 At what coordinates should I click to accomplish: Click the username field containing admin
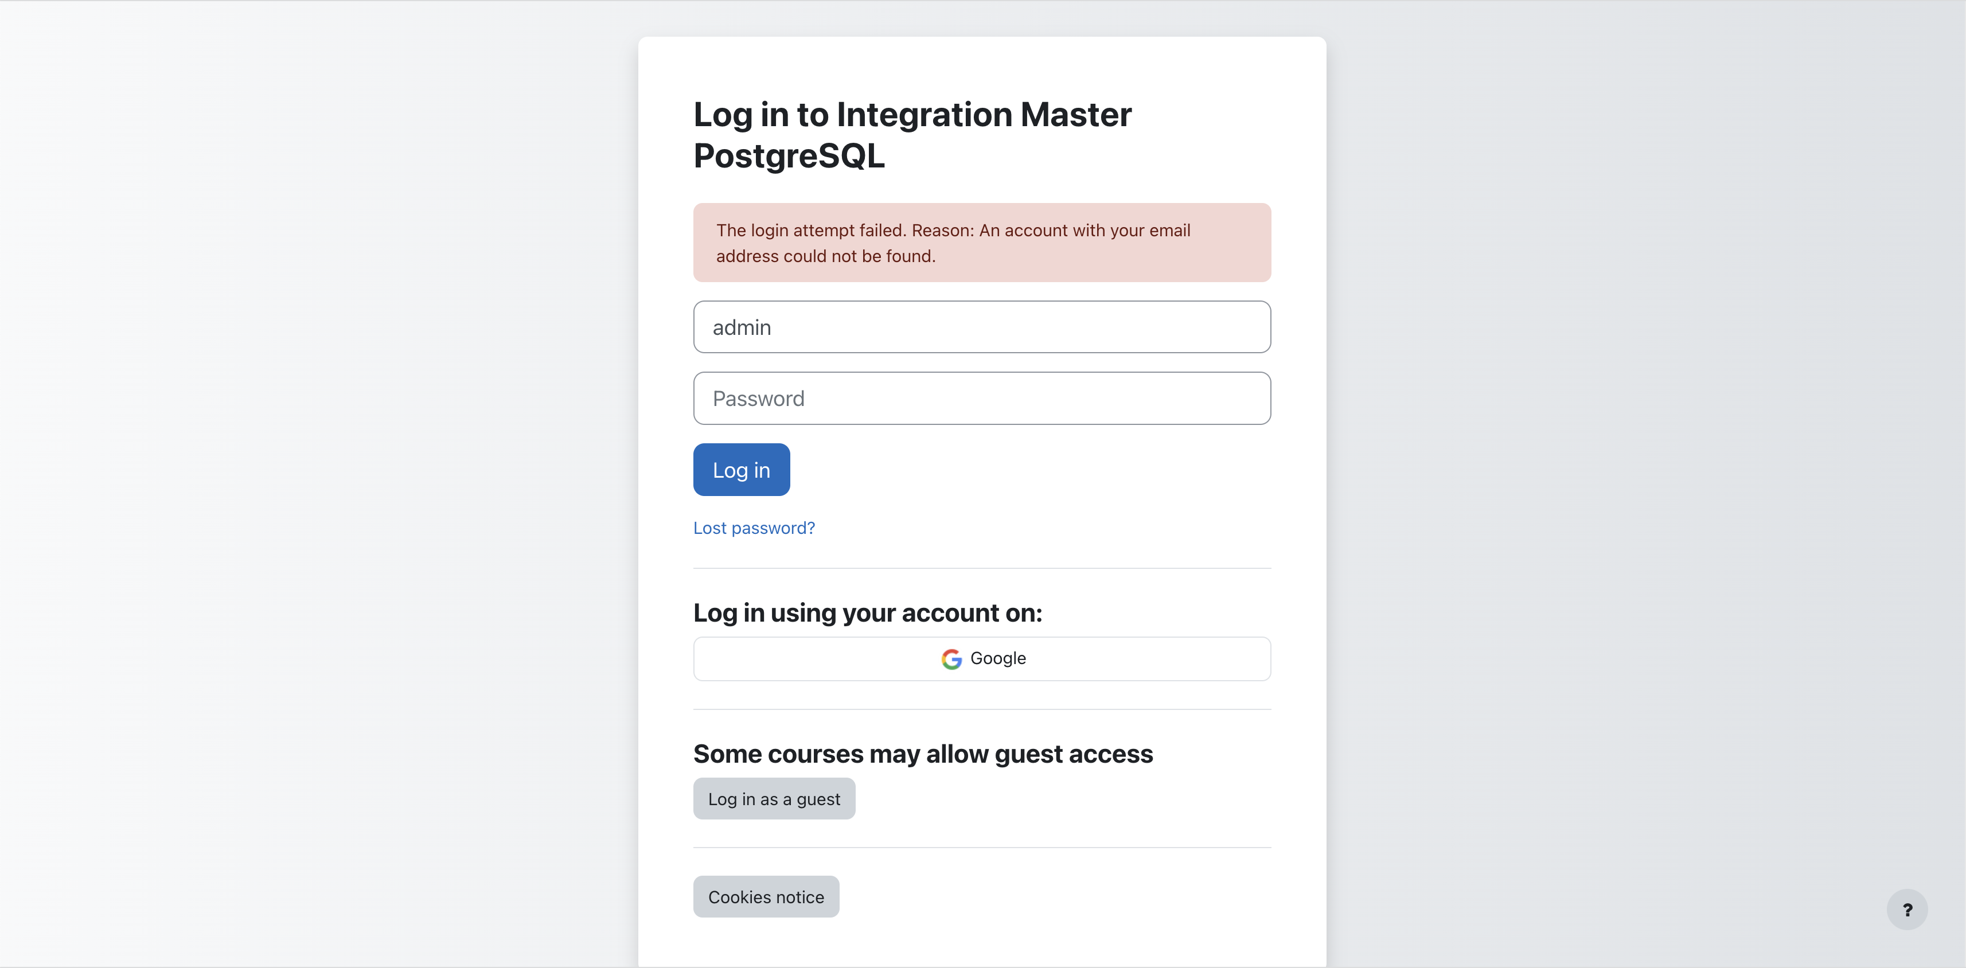point(981,327)
